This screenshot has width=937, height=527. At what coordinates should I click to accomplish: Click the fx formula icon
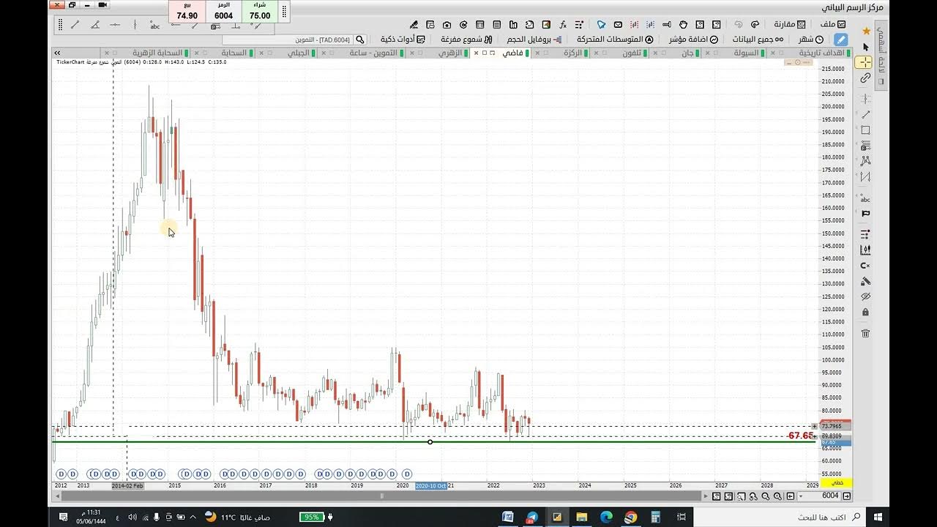[x=563, y=24]
